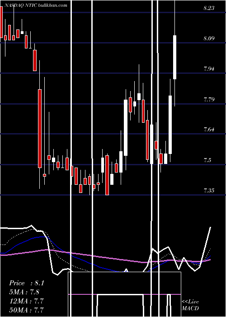Viewport: 226px width, 317px height.
Task: Click the latest tall white candle near 8.09
Action: point(175,57)
